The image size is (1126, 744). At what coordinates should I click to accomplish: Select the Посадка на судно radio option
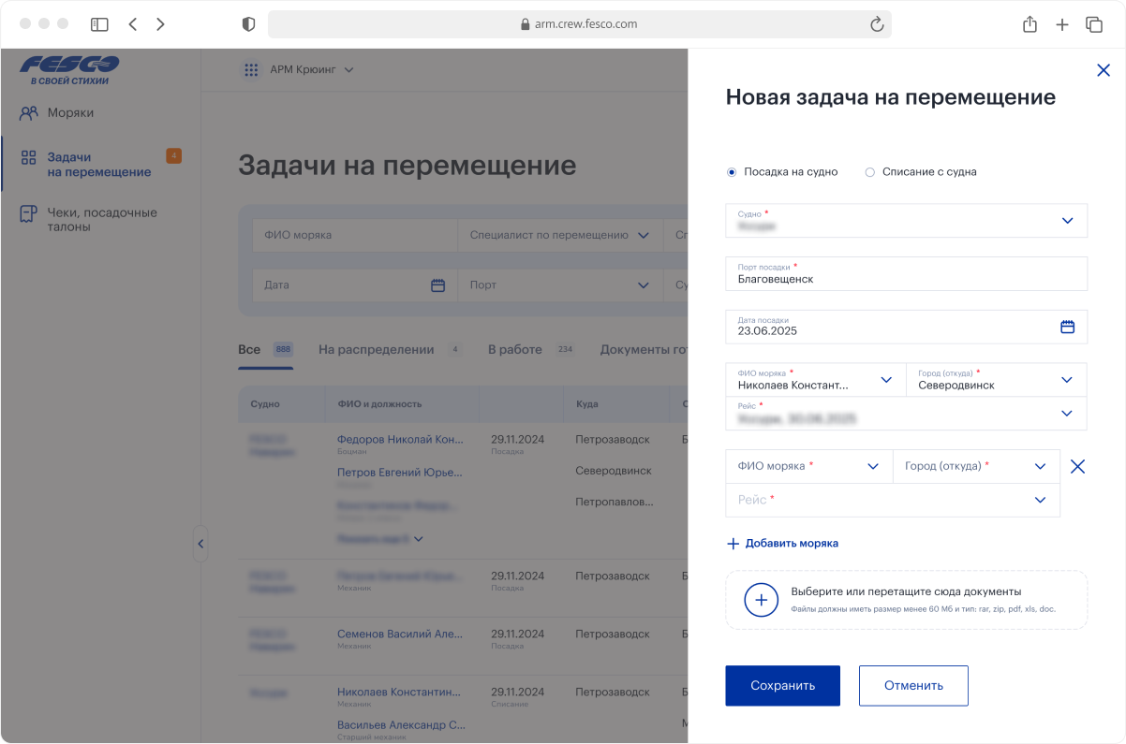[732, 172]
